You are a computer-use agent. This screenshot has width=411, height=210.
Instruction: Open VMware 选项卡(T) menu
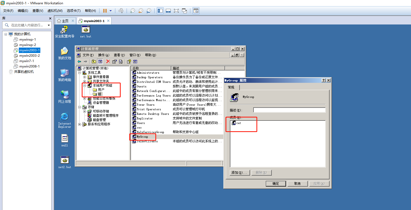(74, 11)
